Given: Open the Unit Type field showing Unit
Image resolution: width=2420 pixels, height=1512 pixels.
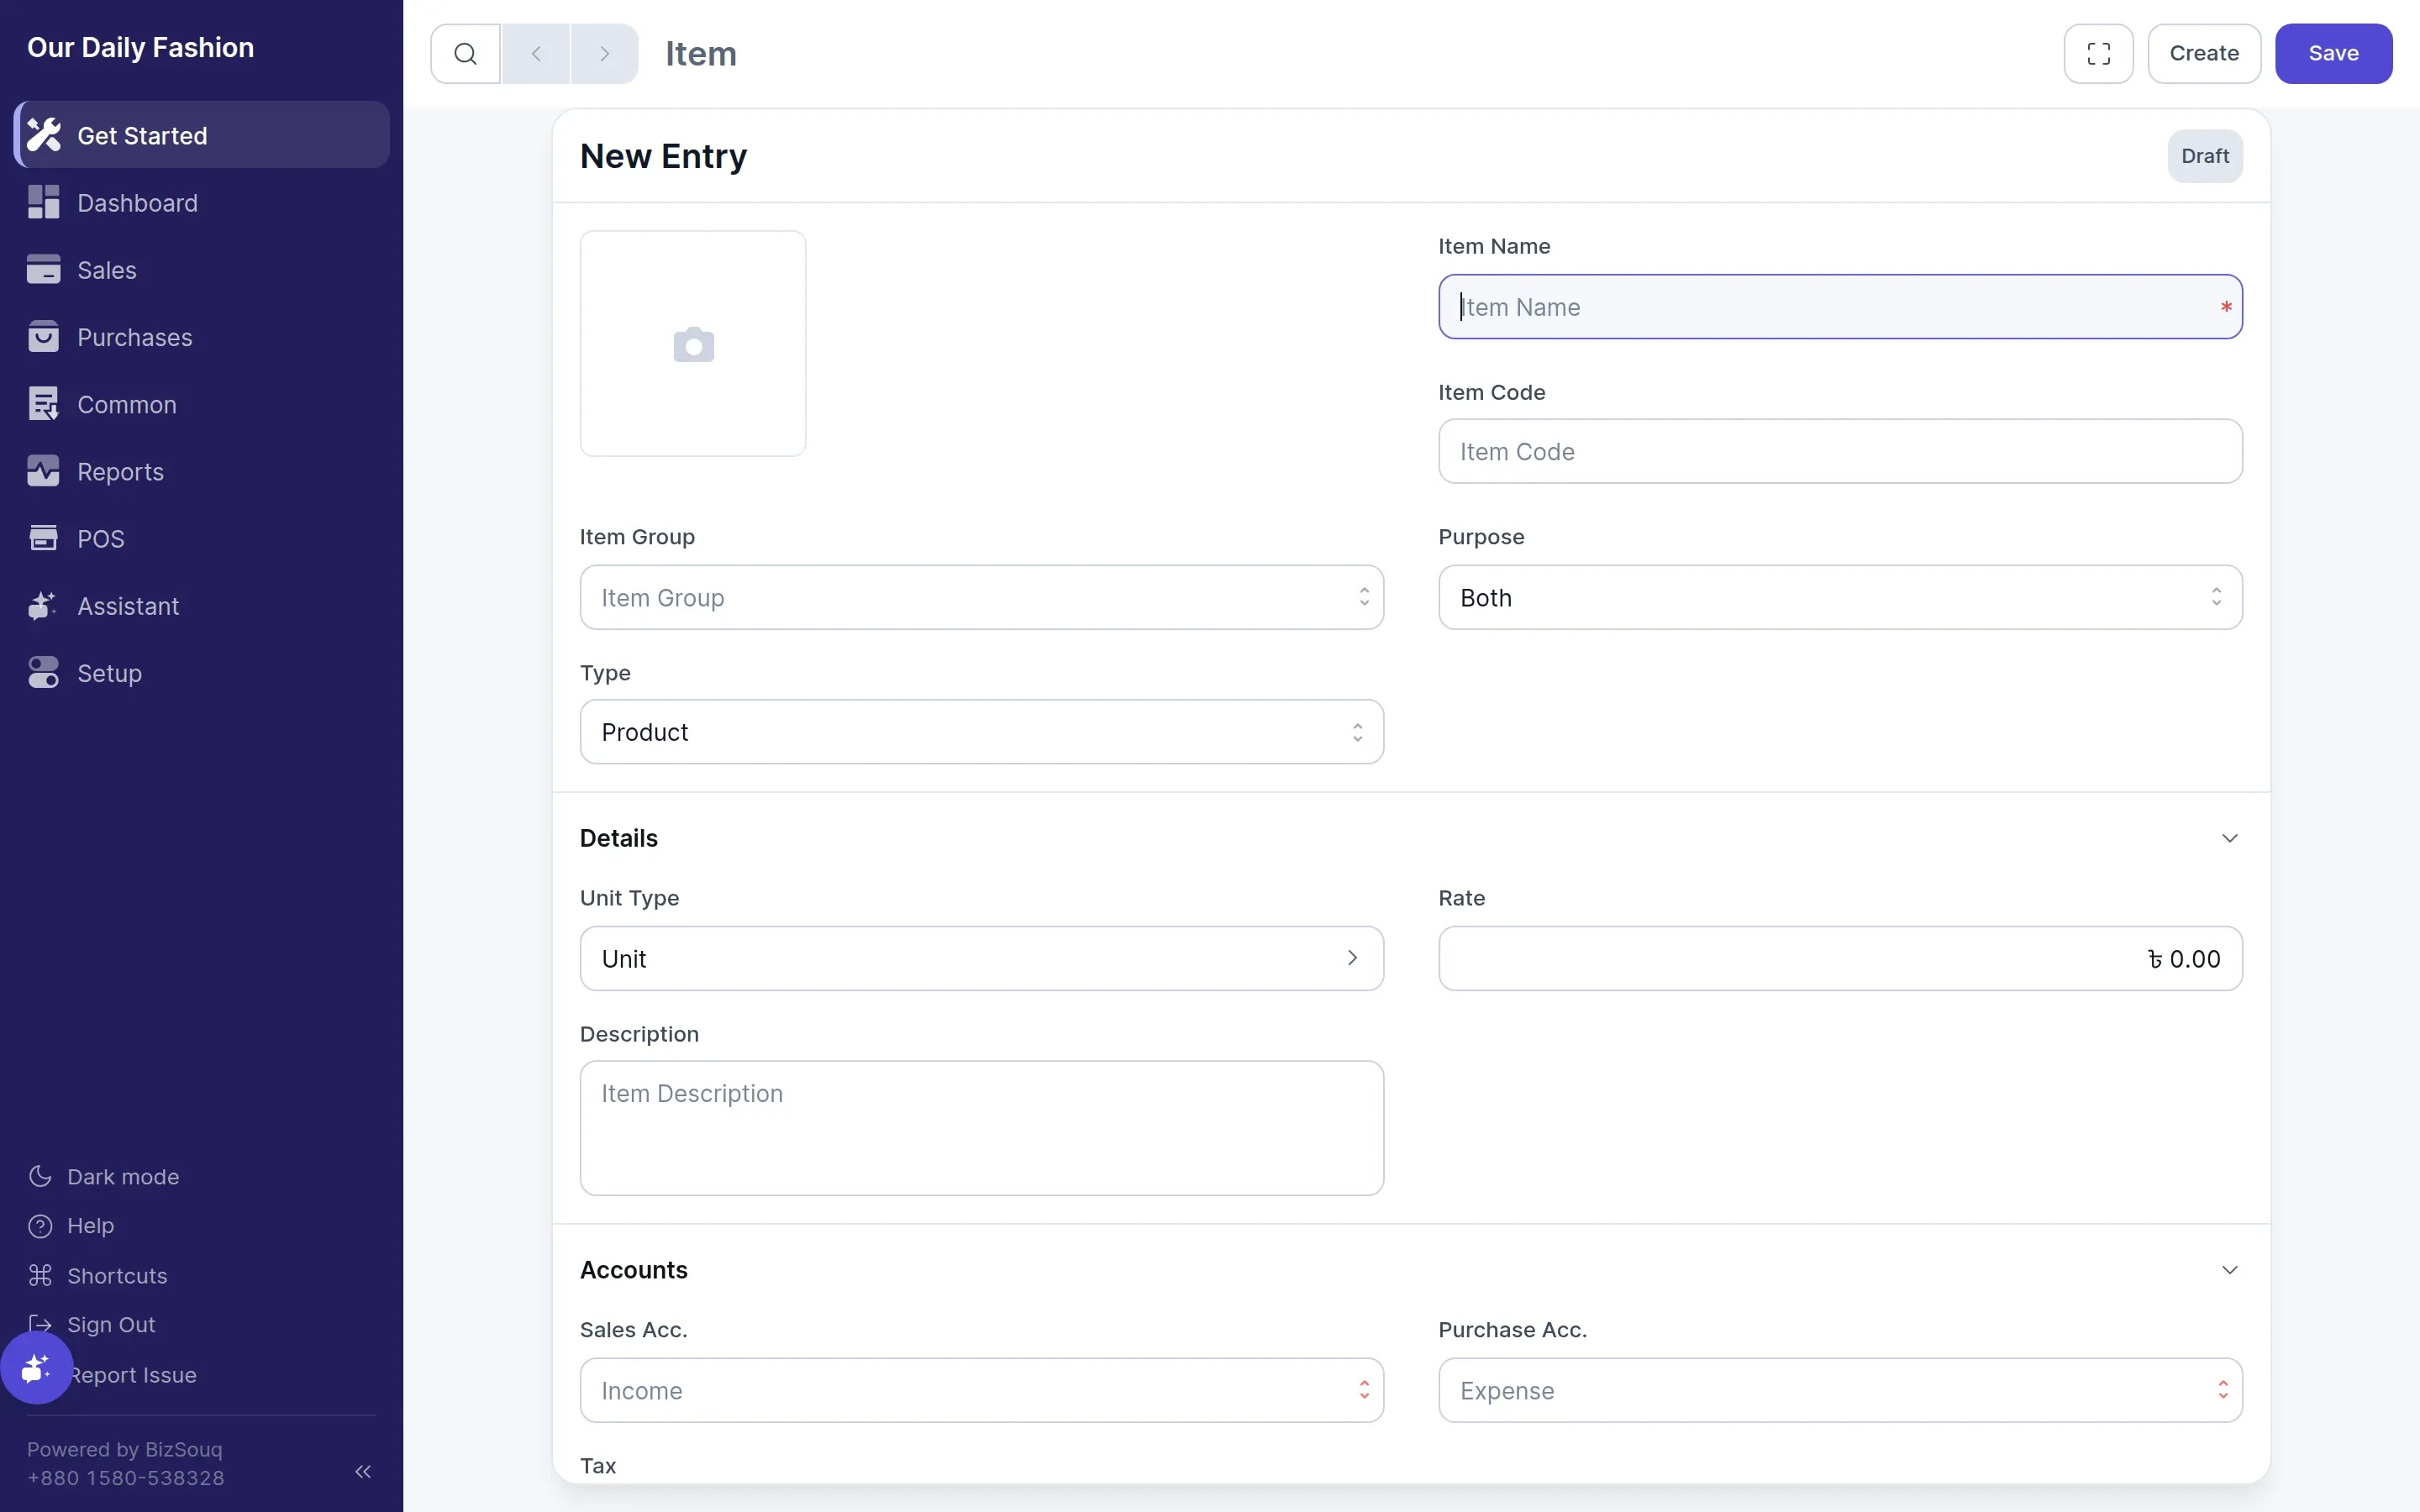Looking at the screenshot, I should point(981,958).
